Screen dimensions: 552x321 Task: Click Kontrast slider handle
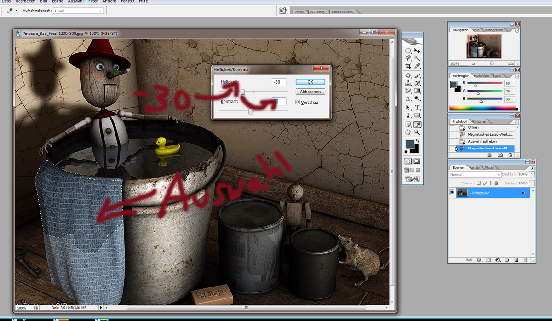coord(250,111)
